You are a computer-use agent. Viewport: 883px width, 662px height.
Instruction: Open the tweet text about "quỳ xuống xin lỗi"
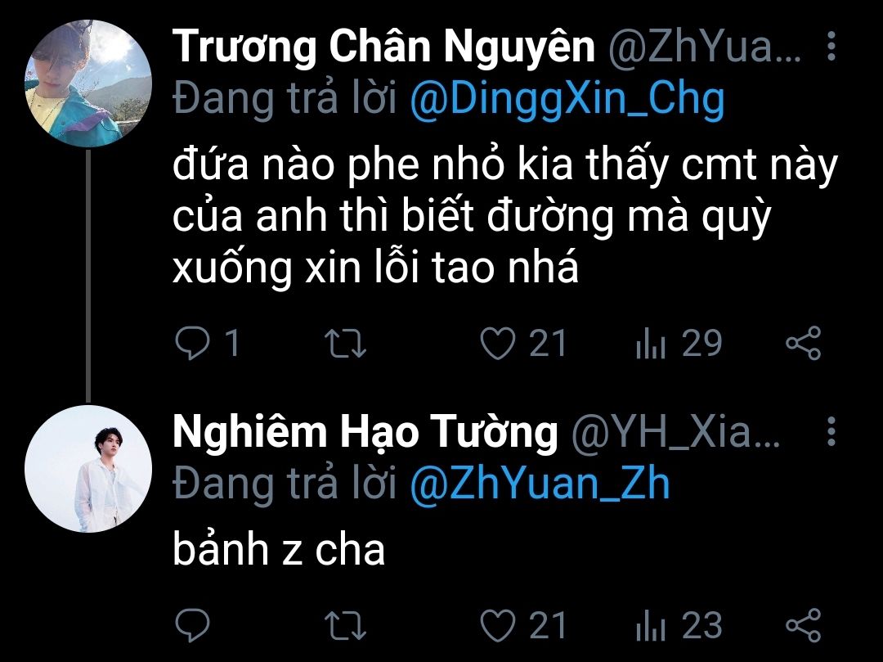505,218
